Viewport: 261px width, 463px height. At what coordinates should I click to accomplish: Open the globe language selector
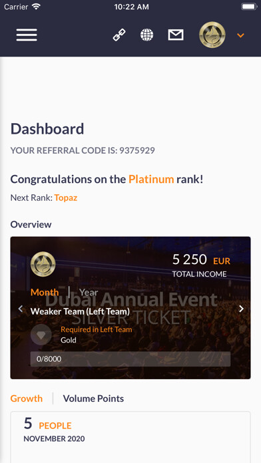[146, 35]
